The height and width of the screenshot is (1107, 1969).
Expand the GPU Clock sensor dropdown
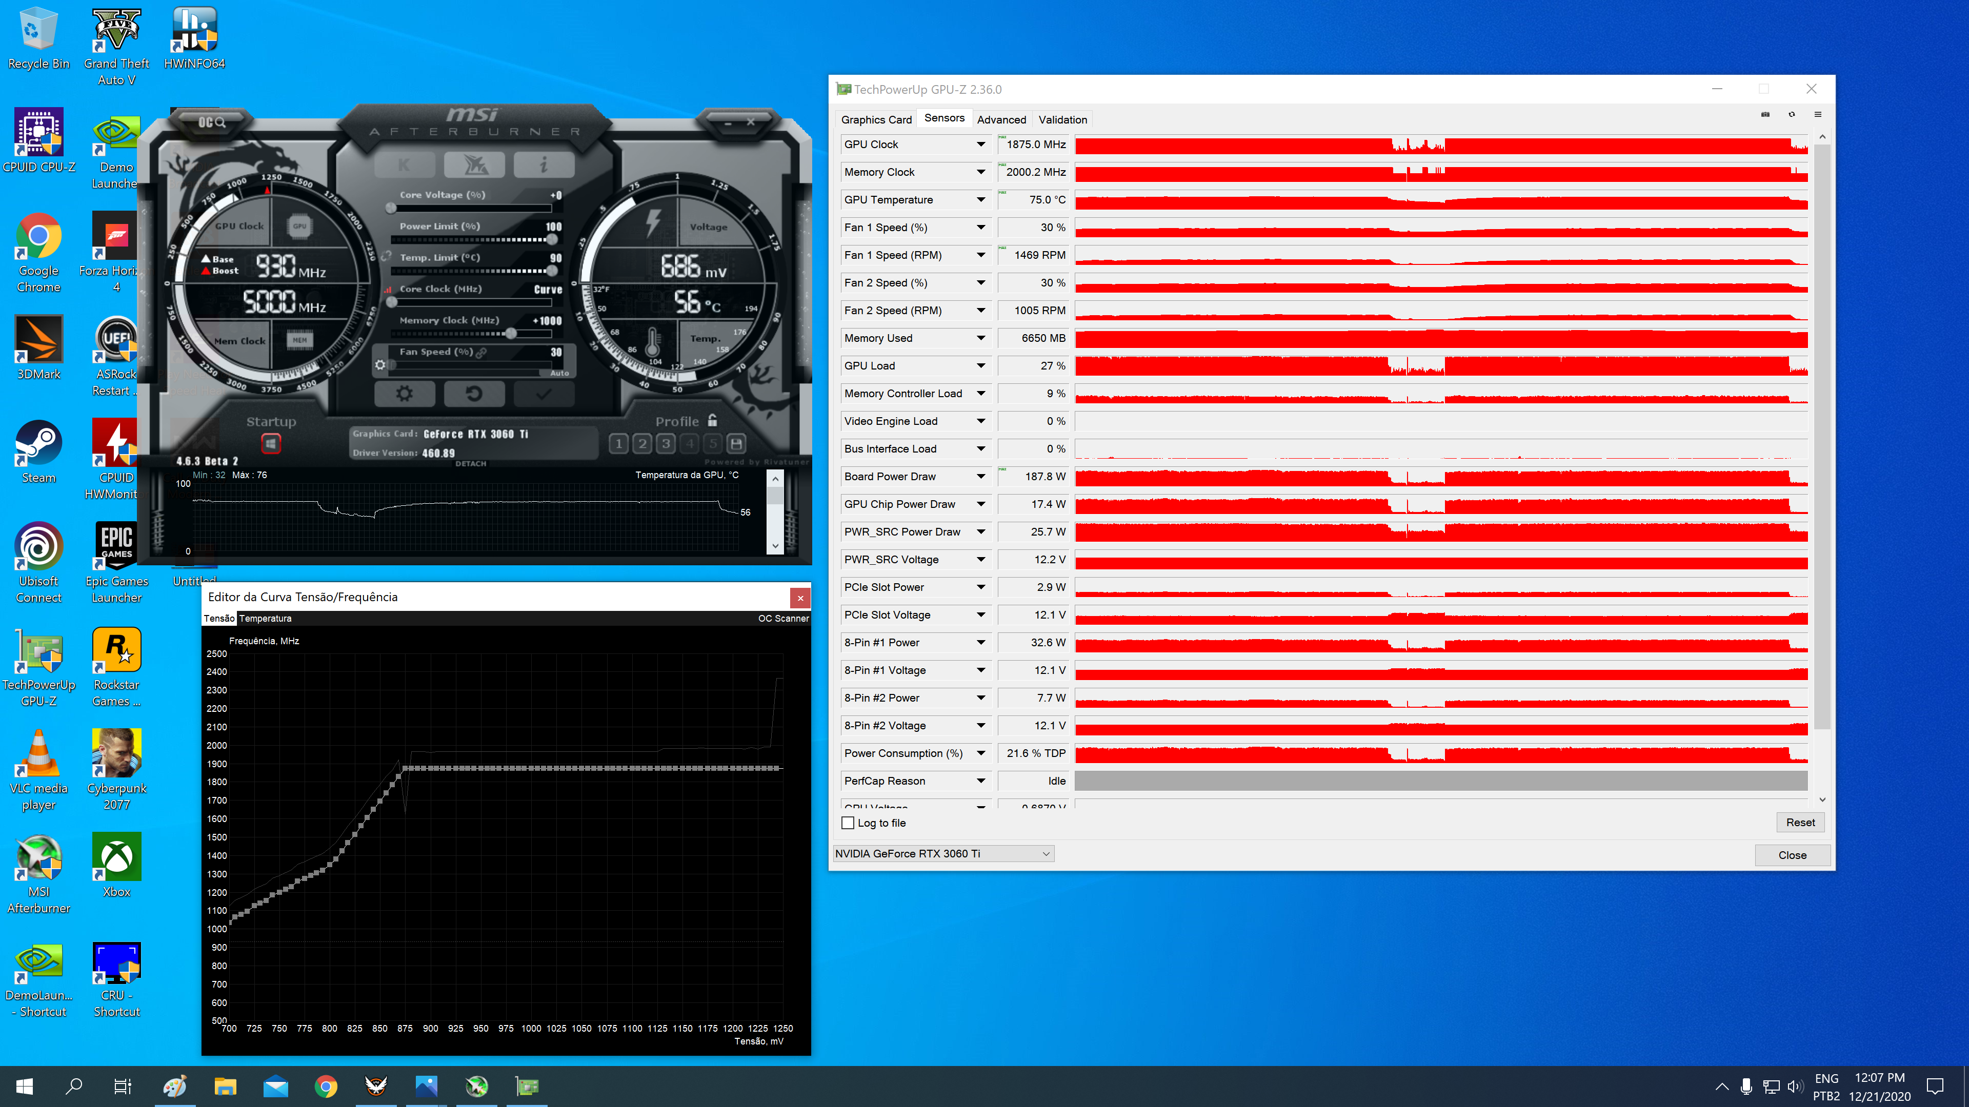tap(981, 145)
